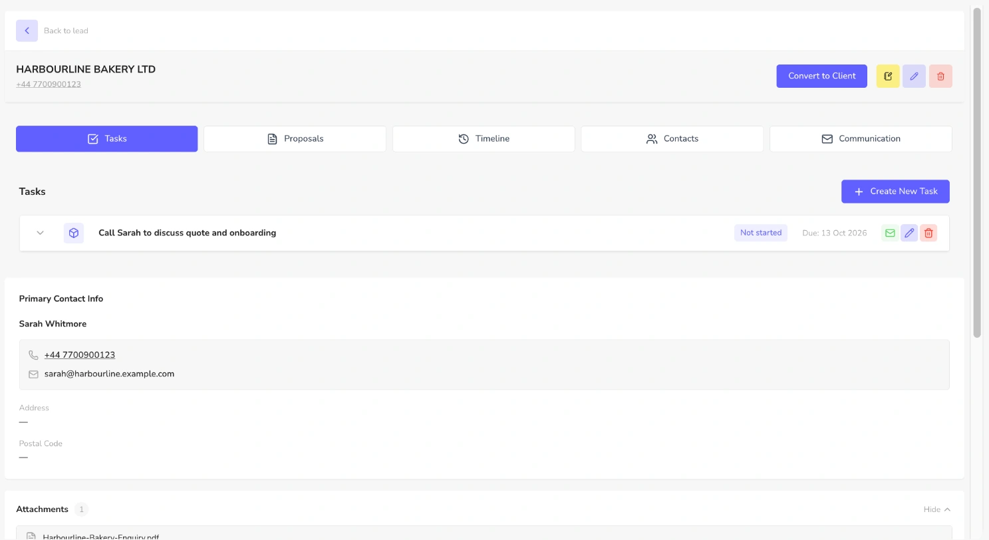Click the Address label
Screen dimensions: 989x540
(34, 408)
